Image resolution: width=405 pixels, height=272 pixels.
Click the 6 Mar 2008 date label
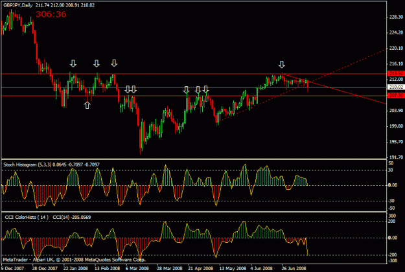click(137, 268)
